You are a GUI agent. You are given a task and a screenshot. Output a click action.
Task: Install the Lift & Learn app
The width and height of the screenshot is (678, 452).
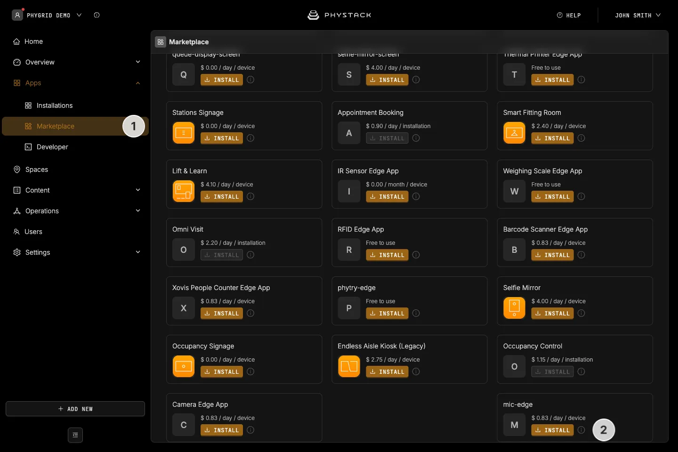[222, 196]
